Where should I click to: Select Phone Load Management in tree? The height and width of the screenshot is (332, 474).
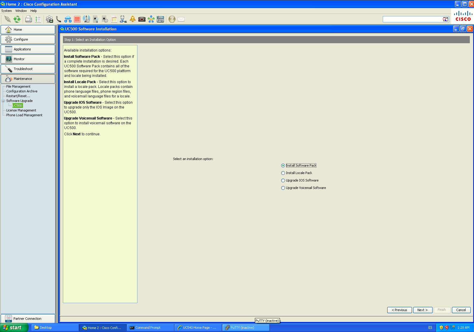click(24, 115)
